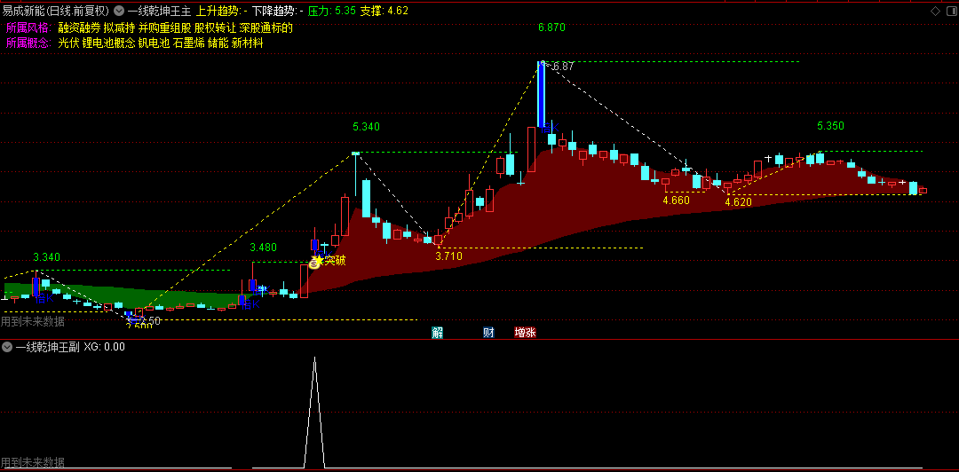Image resolution: width=959 pixels, height=472 pixels.
Task: Click the tall blue candle at 6.87 peak
Action: click(542, 93)
